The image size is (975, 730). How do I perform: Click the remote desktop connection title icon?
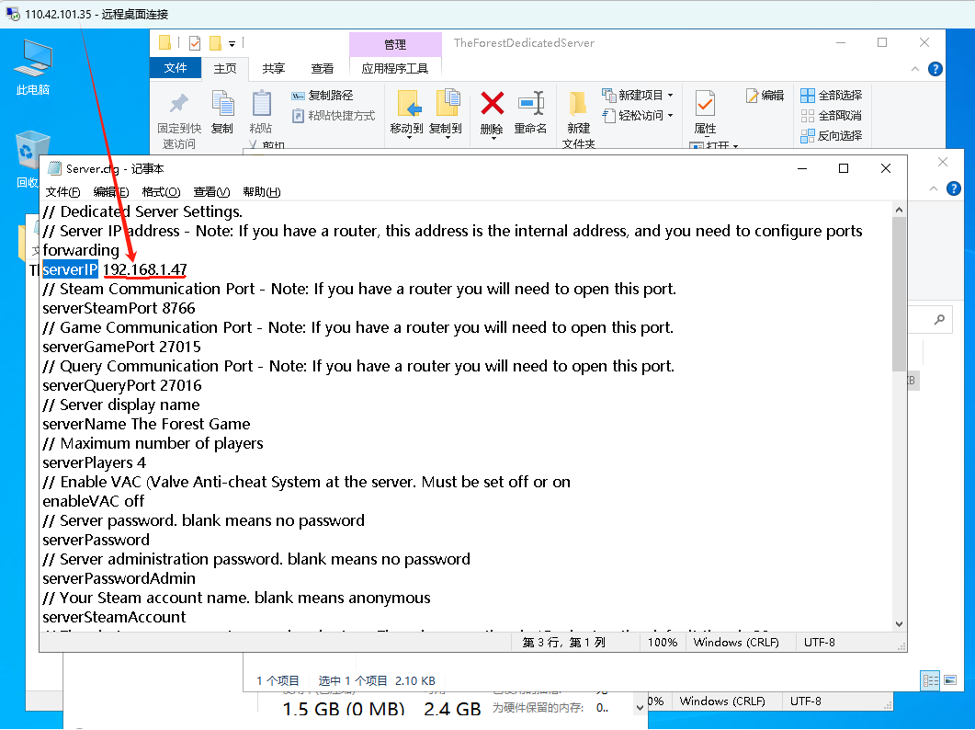pos(13,14)
